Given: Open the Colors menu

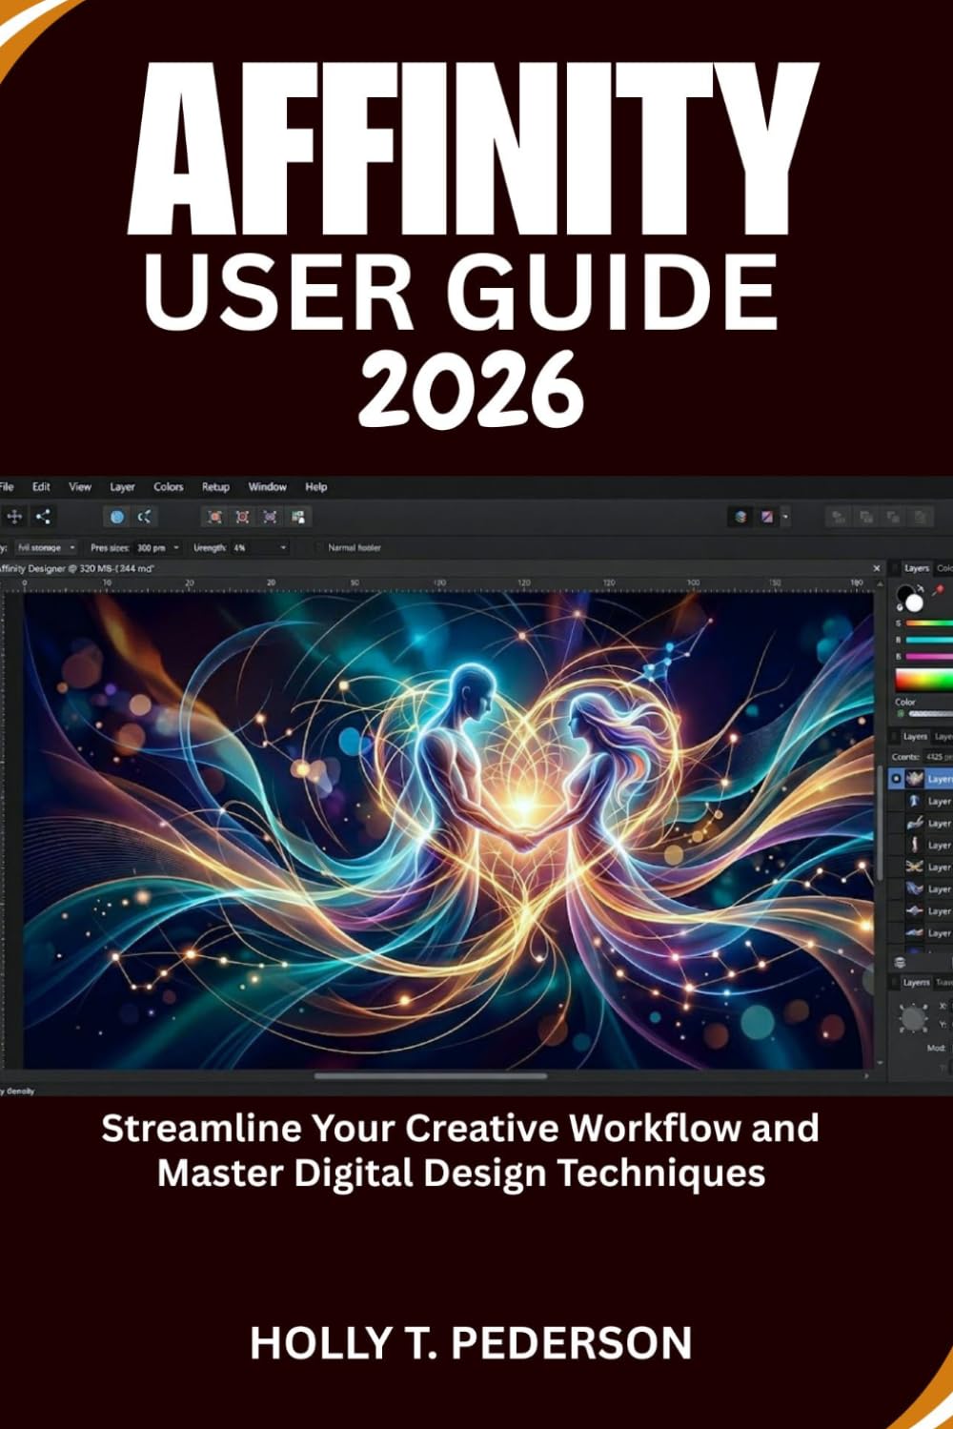Looking at the screenshot, I should 169,486.
